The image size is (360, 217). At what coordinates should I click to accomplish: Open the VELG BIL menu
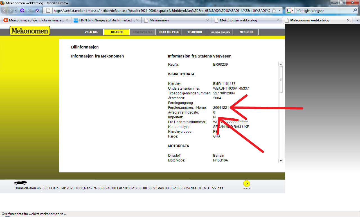[x=91, y=32]
